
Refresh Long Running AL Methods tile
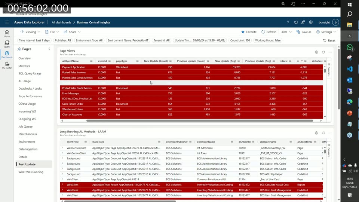point(323,133)
